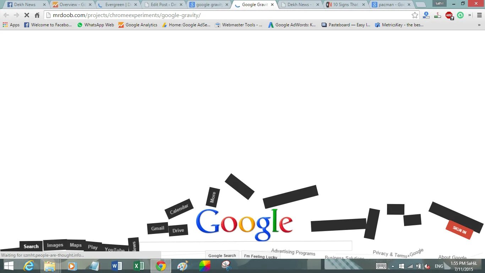This screenshot has height=273, width=485.
Task: Launch Internet Explorer from the taskbar
Action: pyautogui.click(x=29, y=266)
